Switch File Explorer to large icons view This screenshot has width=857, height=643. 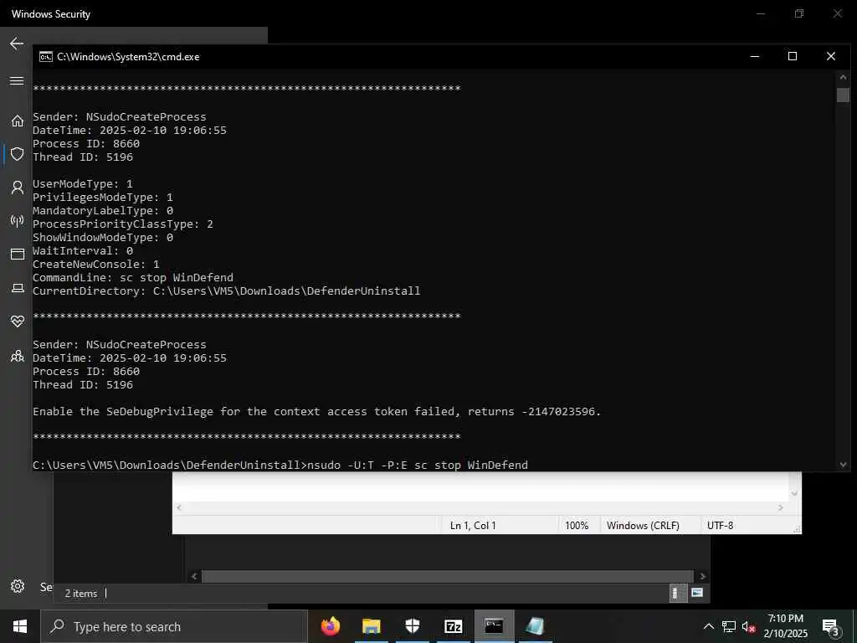tap(697, 593)
